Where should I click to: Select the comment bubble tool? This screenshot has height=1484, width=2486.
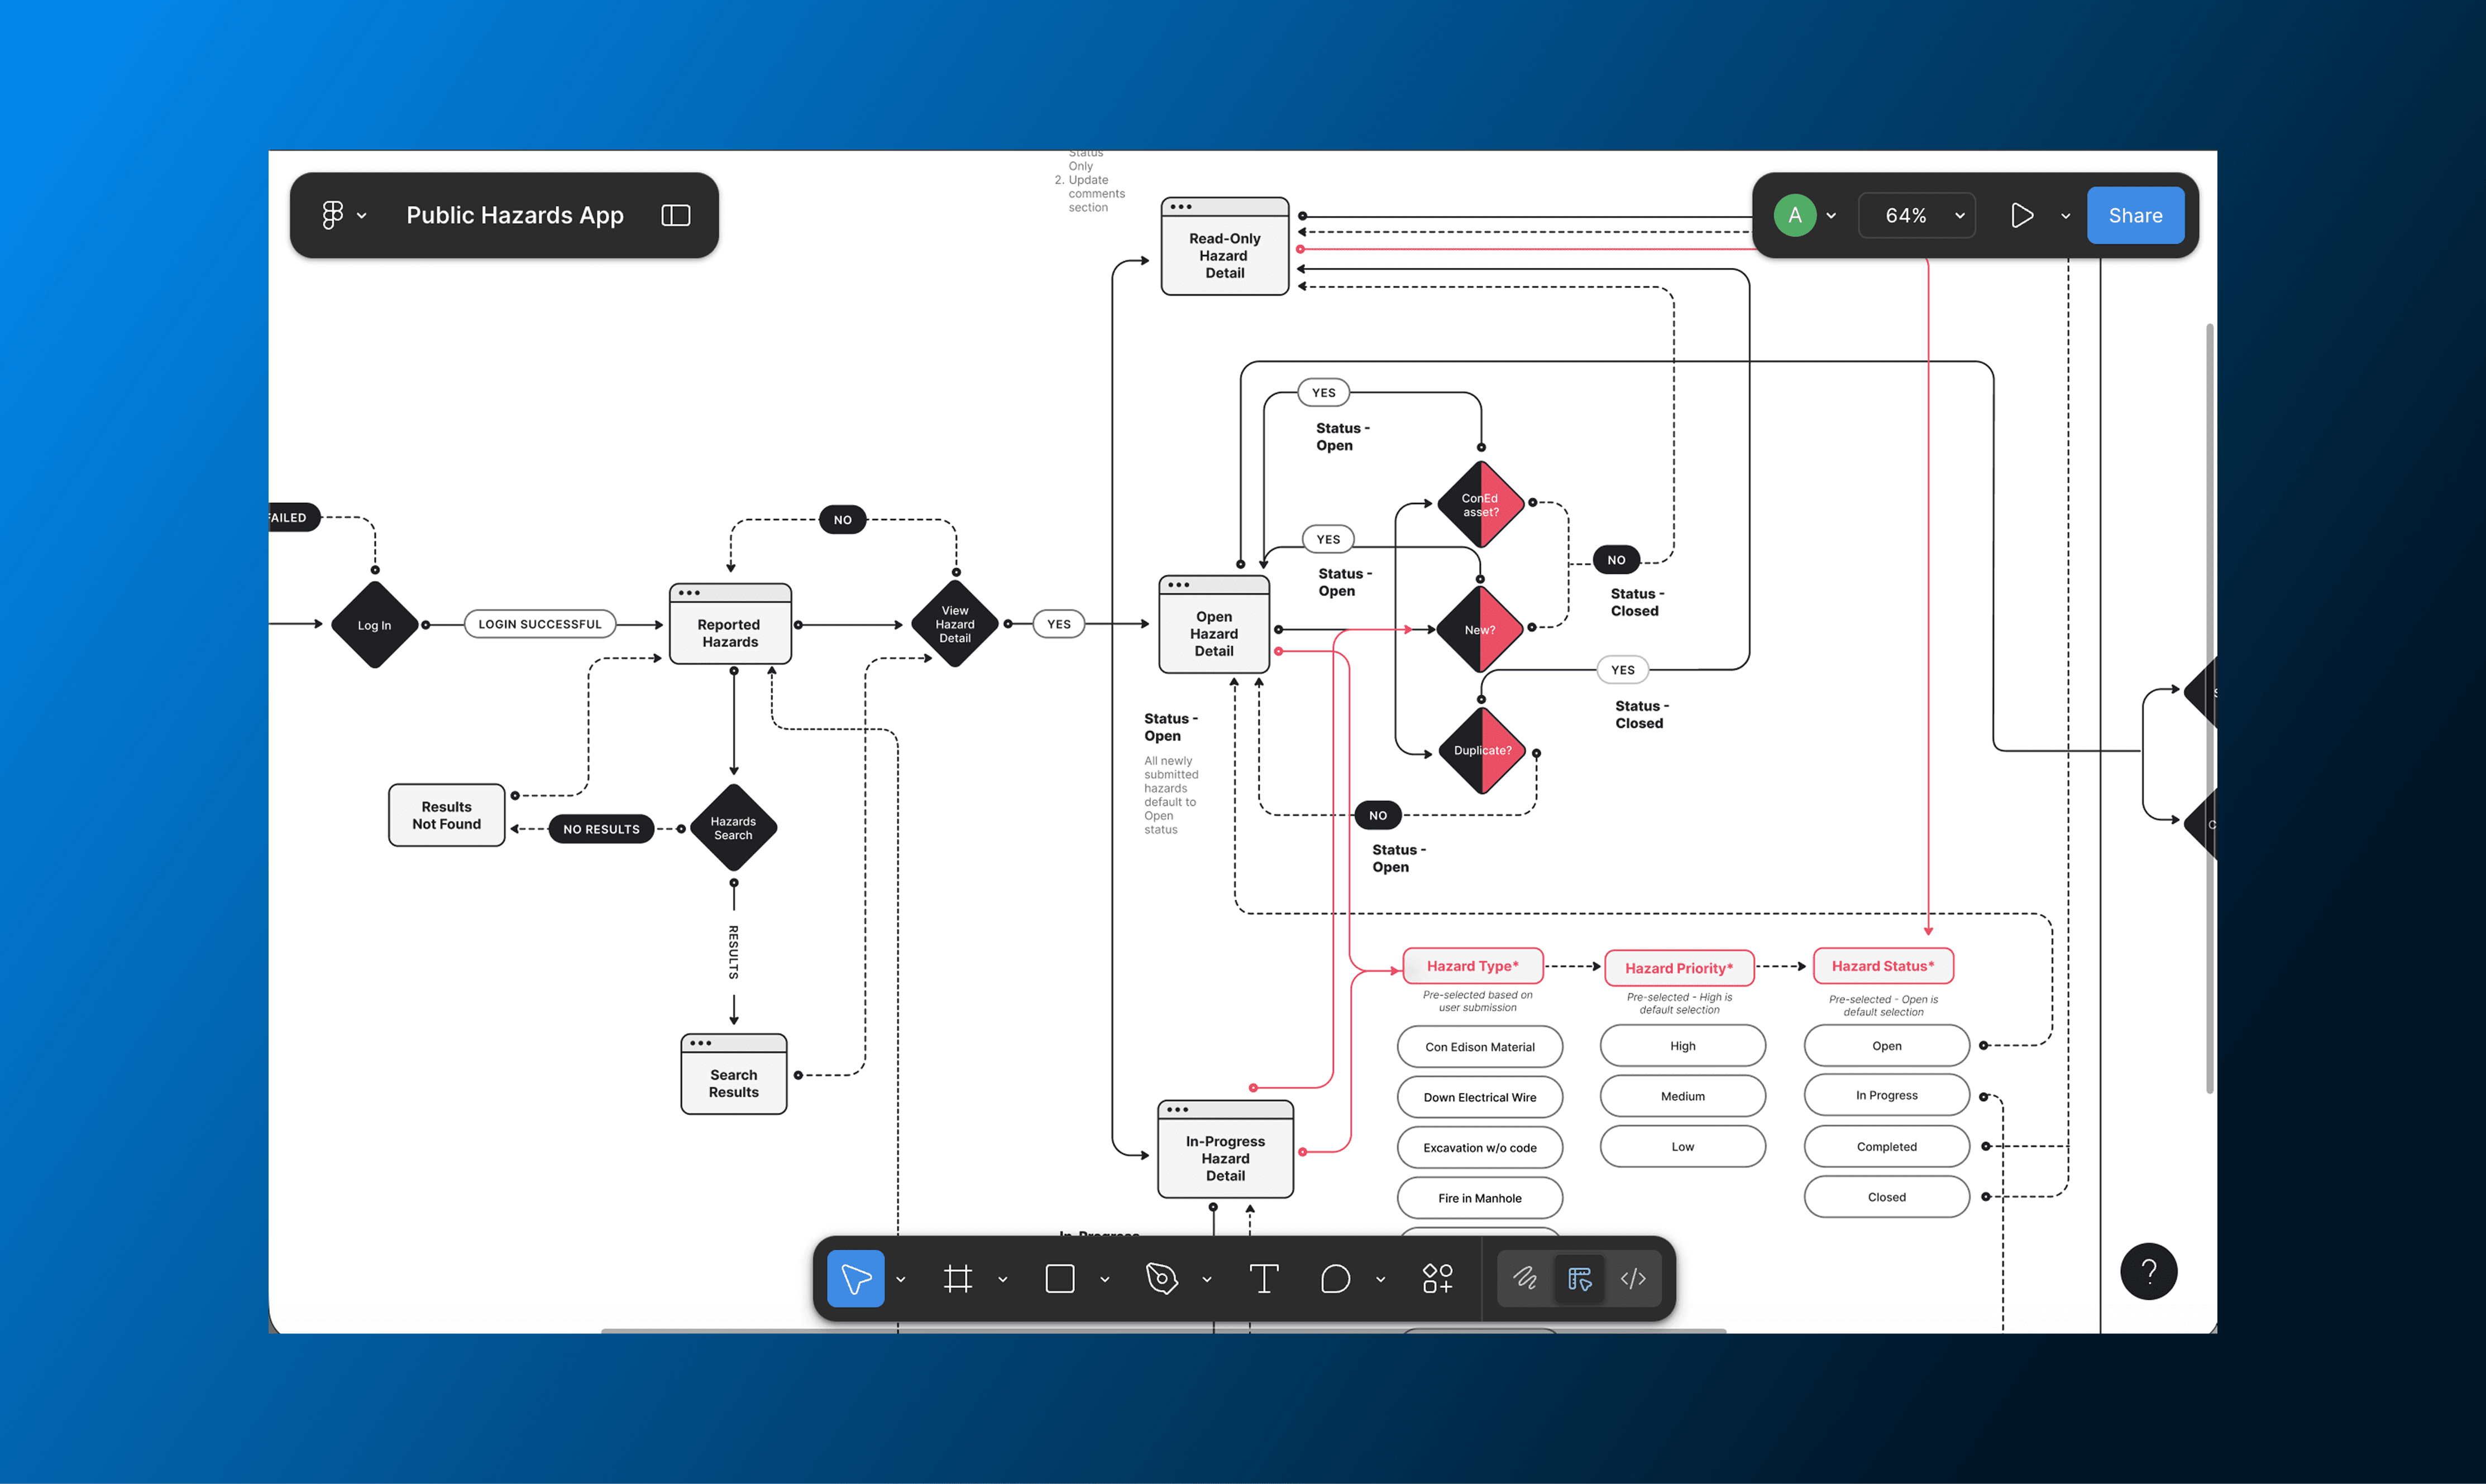pos(1335,1277)
